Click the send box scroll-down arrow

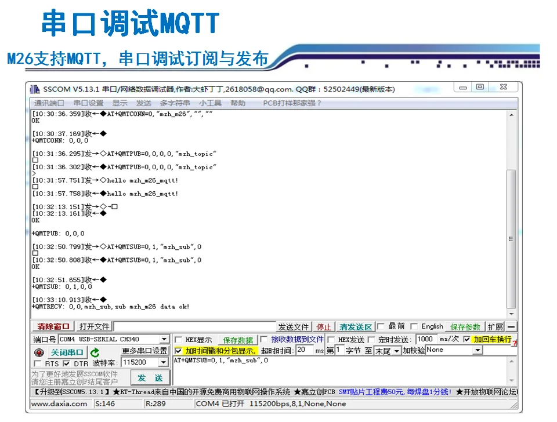pos(511,380)
